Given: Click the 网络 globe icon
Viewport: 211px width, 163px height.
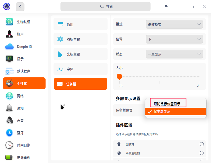Looking at the screenshot, I should click(x=10, y=96).
